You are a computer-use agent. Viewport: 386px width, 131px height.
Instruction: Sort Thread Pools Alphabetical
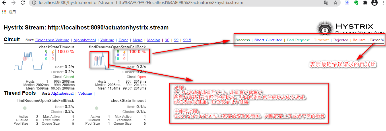[62, 94]
